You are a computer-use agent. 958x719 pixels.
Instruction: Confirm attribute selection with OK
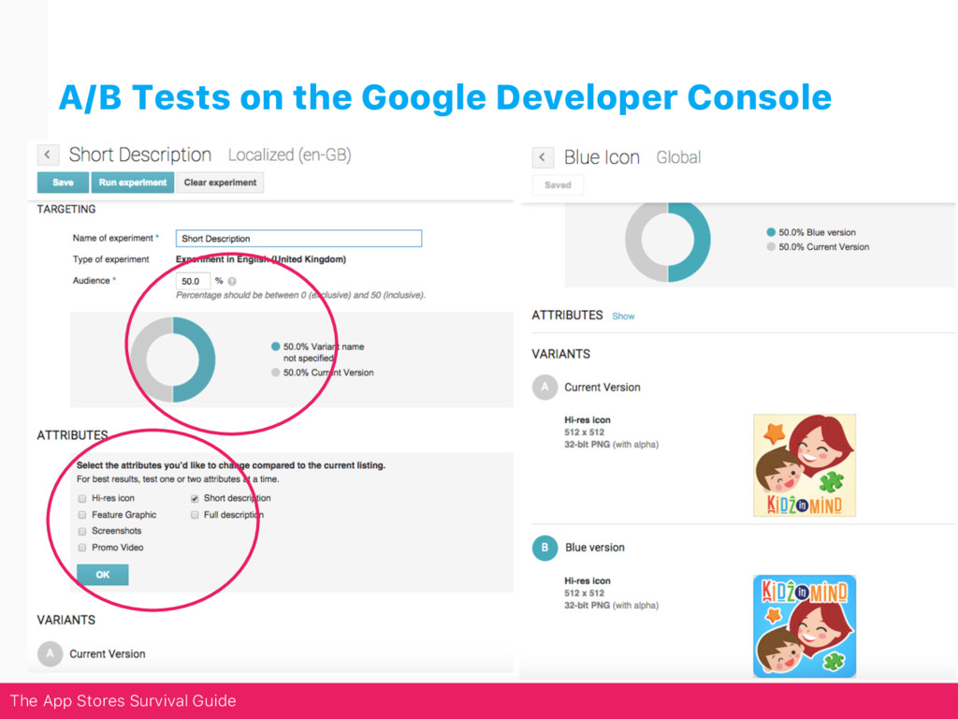103,575
